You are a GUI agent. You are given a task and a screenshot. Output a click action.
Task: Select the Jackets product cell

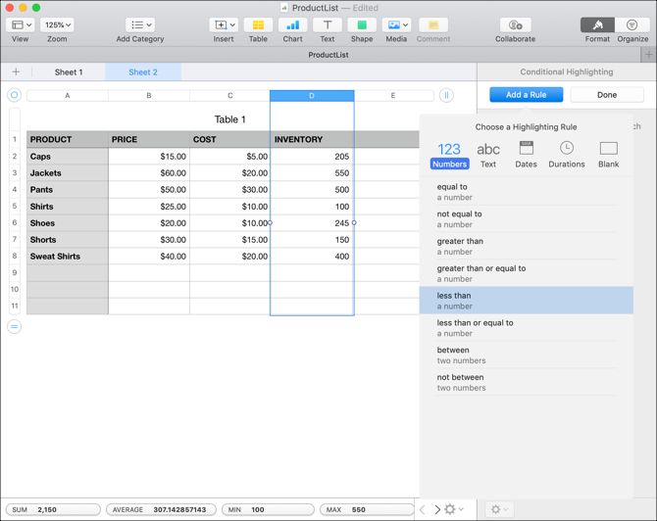(67, 172)
